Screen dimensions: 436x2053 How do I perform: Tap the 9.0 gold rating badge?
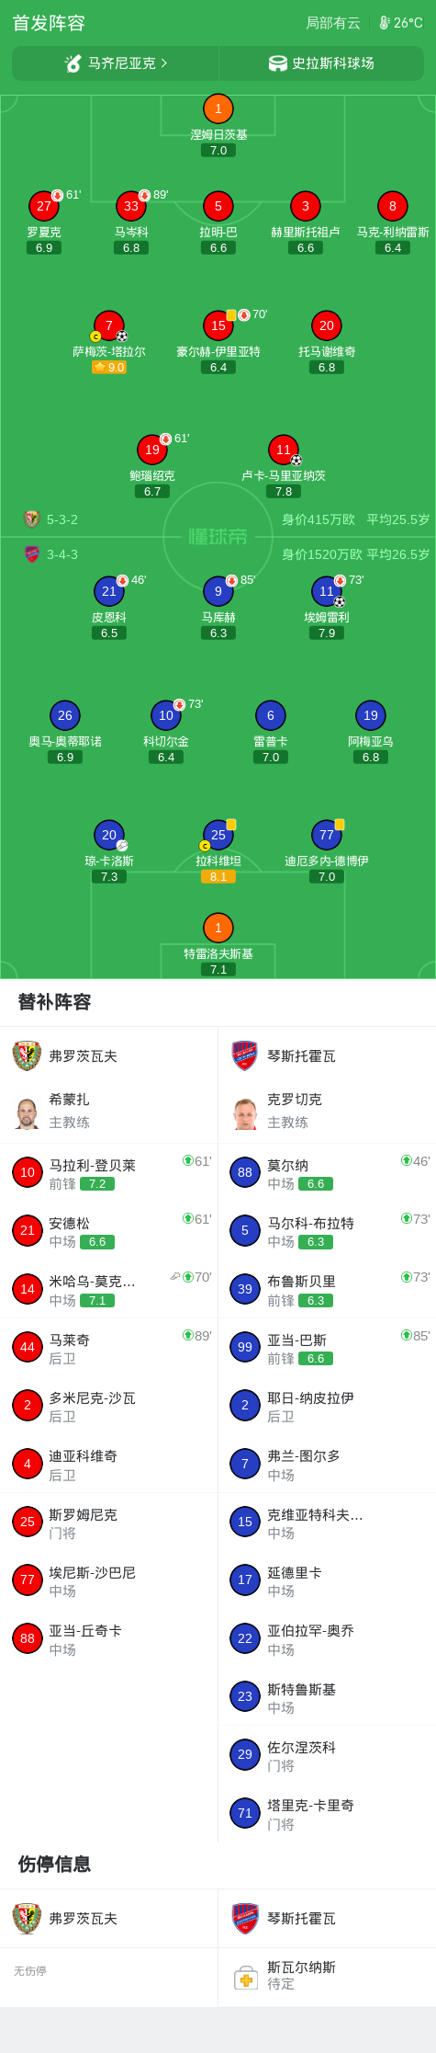[x=109, y=367]
